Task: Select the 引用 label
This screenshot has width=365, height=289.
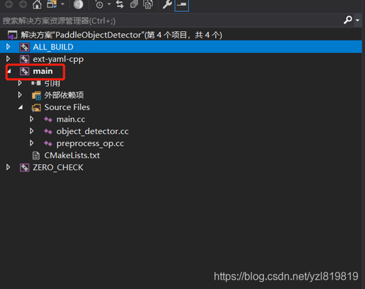Action: 52,83
